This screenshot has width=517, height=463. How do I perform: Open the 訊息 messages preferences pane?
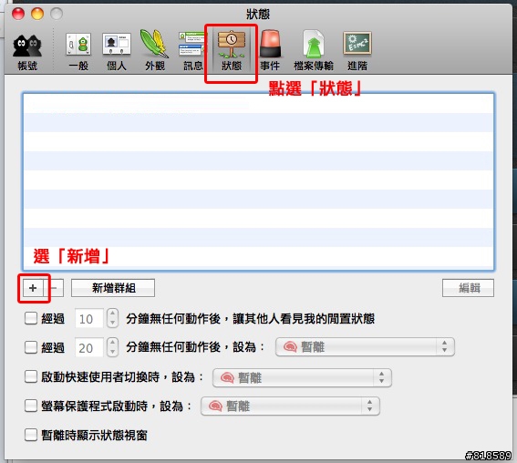pos(192,52)
